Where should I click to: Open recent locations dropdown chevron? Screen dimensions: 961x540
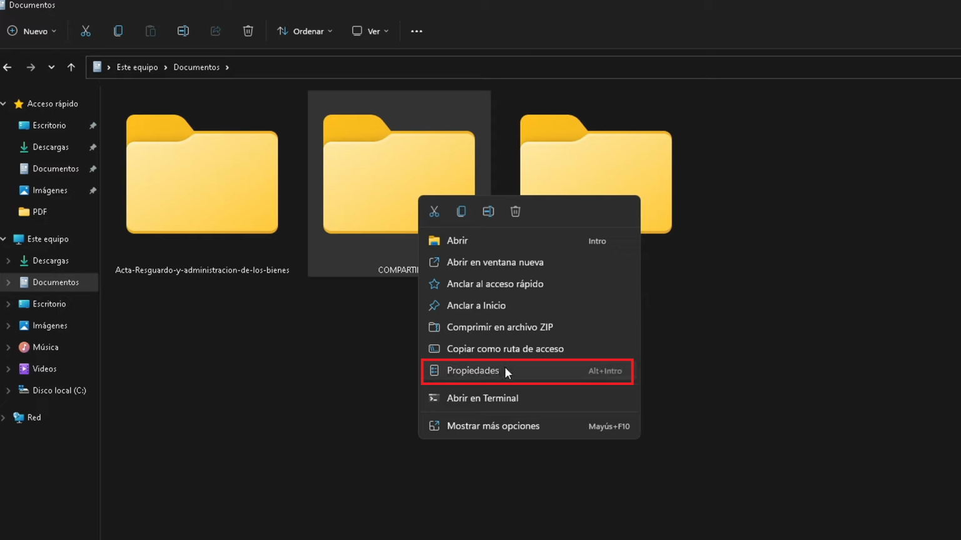[x=51, y=67]
